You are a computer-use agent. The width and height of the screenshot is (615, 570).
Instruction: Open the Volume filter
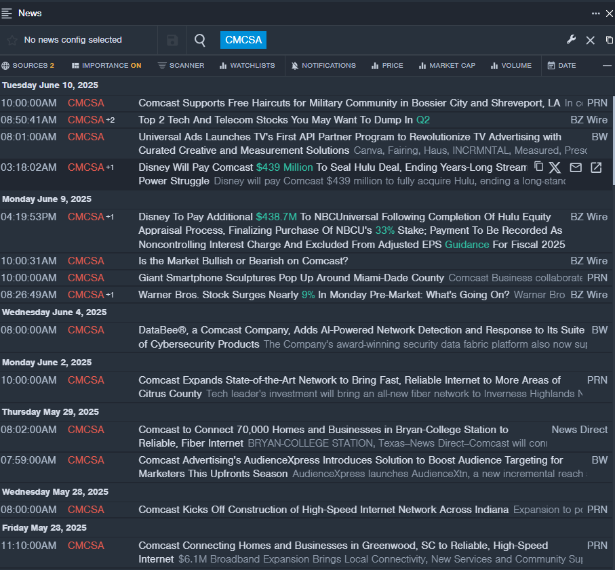511,66
